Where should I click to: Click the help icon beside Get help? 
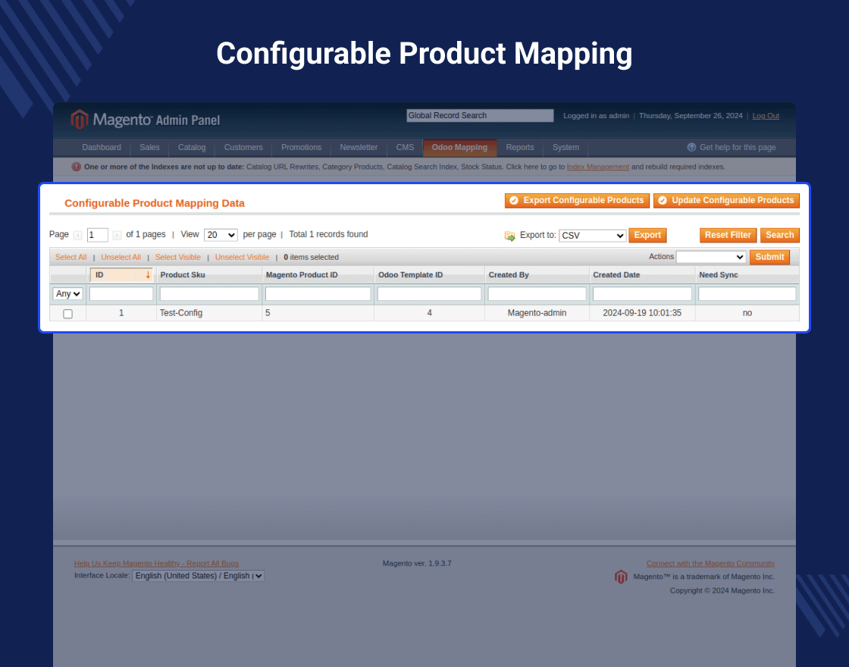point(691,147)
